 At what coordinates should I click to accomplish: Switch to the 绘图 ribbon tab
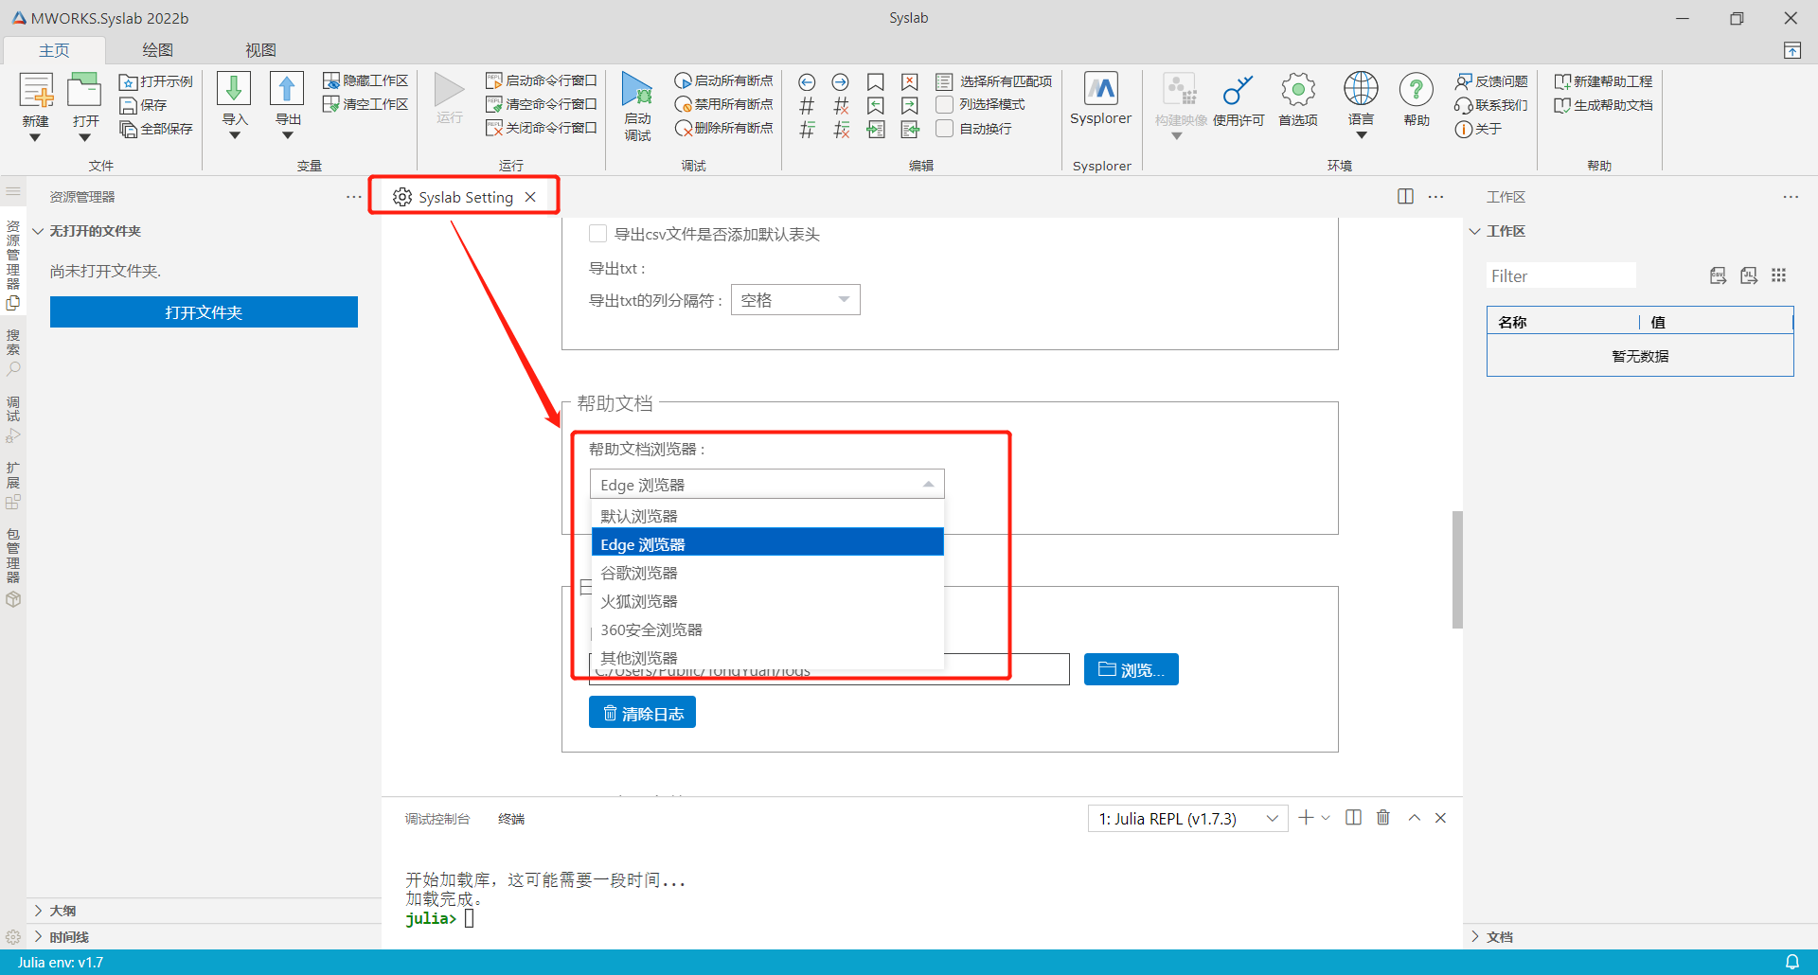coord(157,50)
